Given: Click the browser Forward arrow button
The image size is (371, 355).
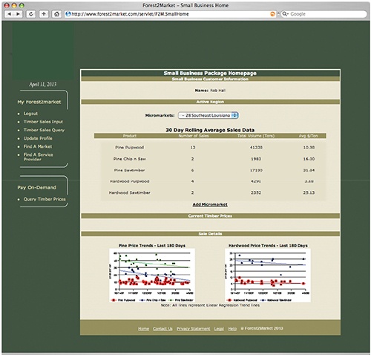Looking at the screenshot, I should pos(18,14).
